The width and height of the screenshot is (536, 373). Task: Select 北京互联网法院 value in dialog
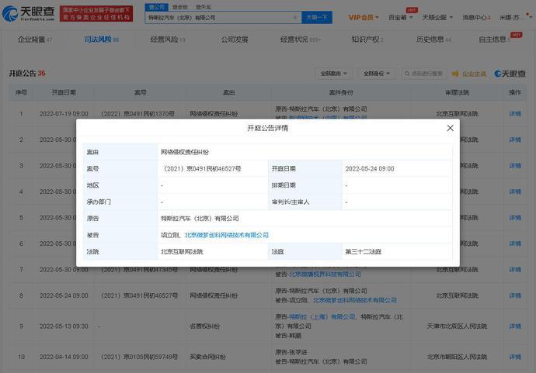pos(182,252)
